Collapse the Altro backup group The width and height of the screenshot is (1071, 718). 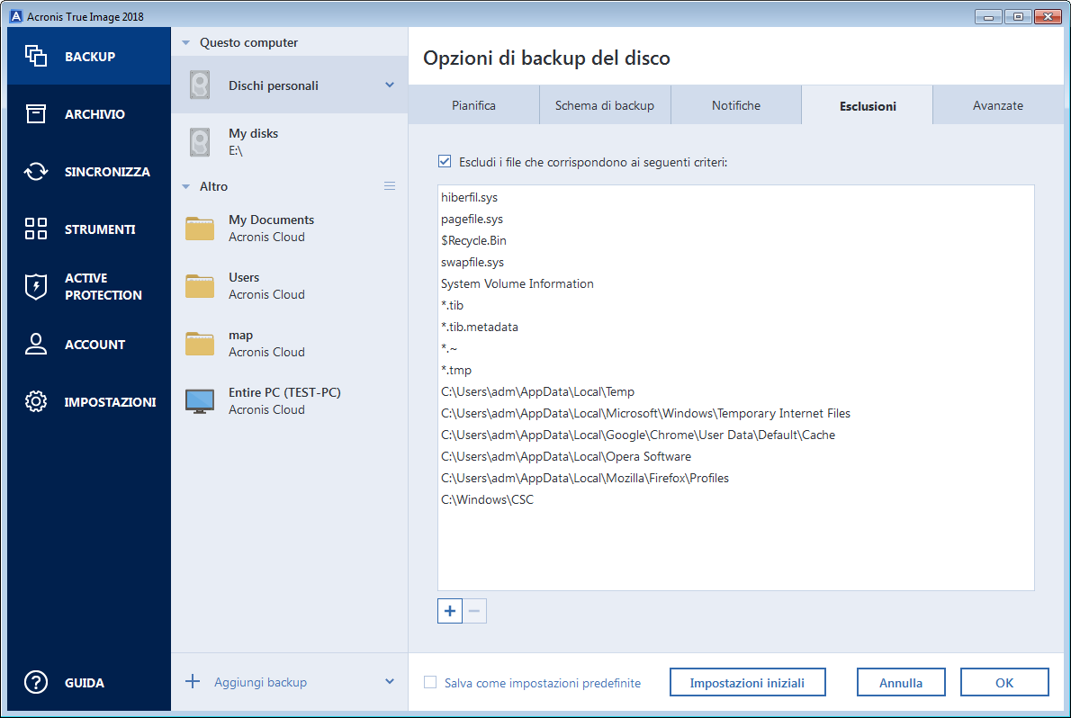pos(185,186)
